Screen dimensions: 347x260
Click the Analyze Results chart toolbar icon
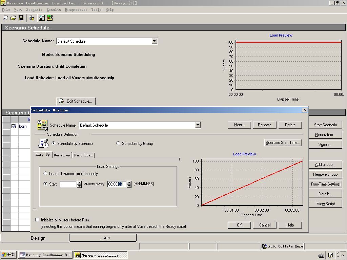(50, 18)
